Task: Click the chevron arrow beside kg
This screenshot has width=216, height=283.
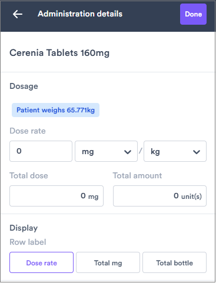Action: [197, 152]
